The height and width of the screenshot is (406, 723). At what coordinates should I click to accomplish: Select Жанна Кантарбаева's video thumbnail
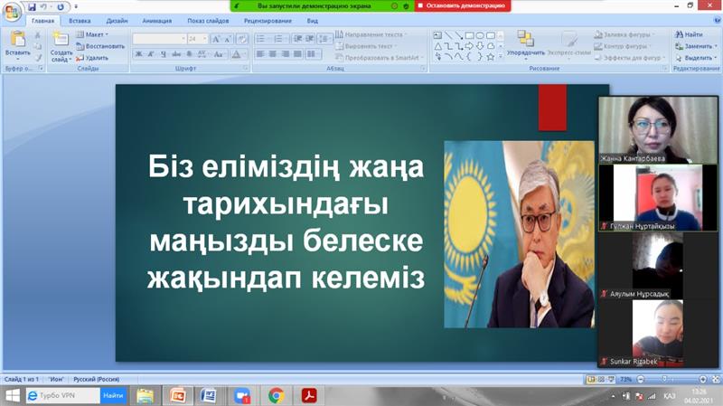[x=647, y=125]
